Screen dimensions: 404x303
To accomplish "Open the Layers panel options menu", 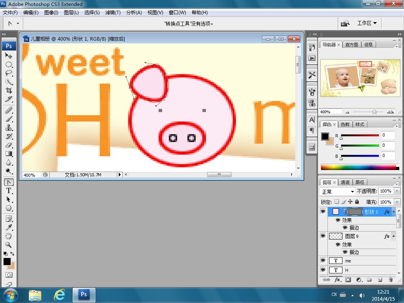I will tap(398, 183).
